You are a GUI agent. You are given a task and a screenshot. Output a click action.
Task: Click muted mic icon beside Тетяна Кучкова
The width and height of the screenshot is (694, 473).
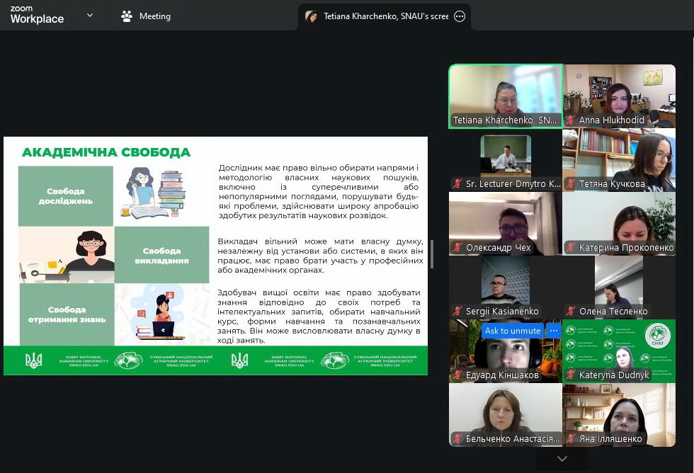pos(570,184)
